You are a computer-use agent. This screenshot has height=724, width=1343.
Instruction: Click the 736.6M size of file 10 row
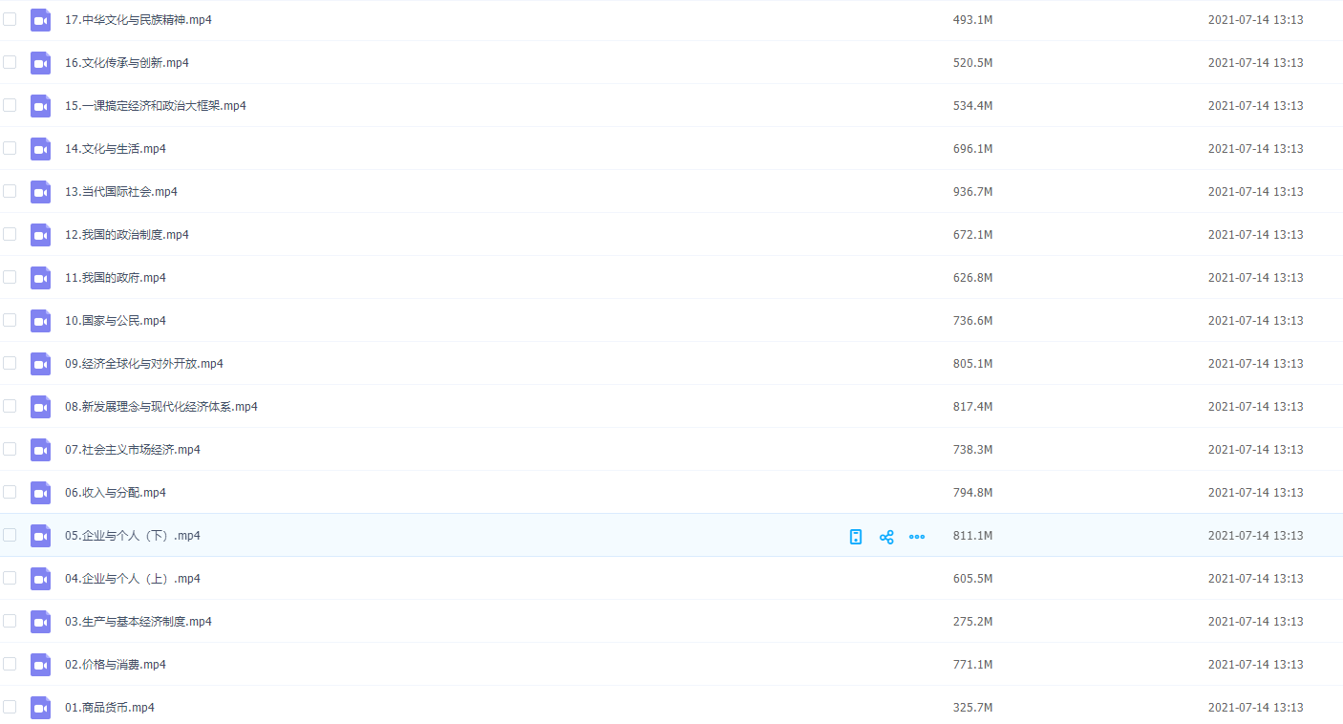click(x=972, y=321)
